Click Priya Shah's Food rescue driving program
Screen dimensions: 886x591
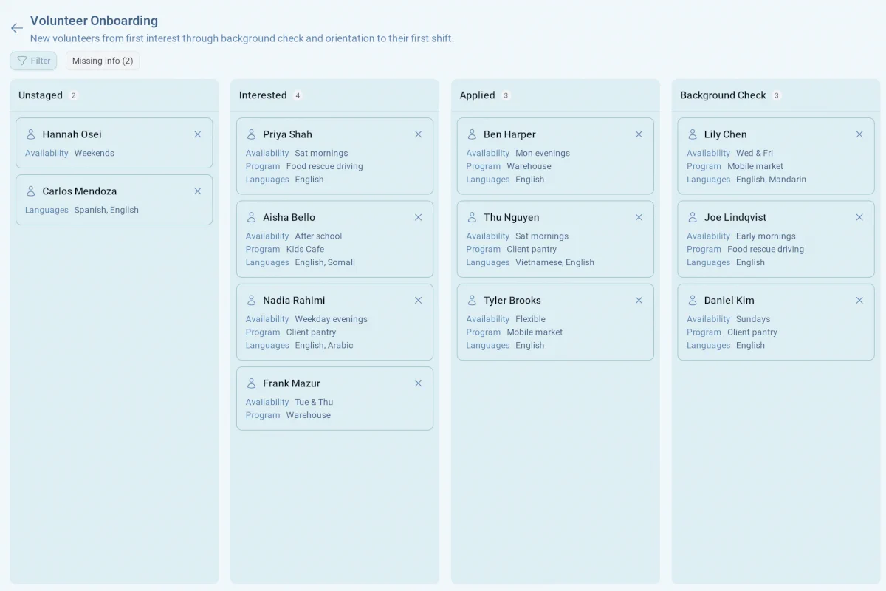[325, 166]
